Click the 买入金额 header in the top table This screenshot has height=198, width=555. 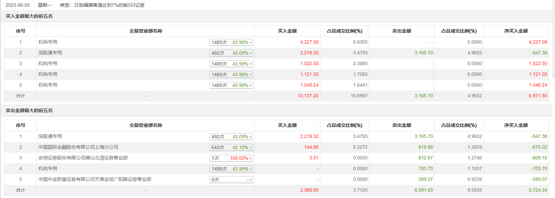pos(287,31)
